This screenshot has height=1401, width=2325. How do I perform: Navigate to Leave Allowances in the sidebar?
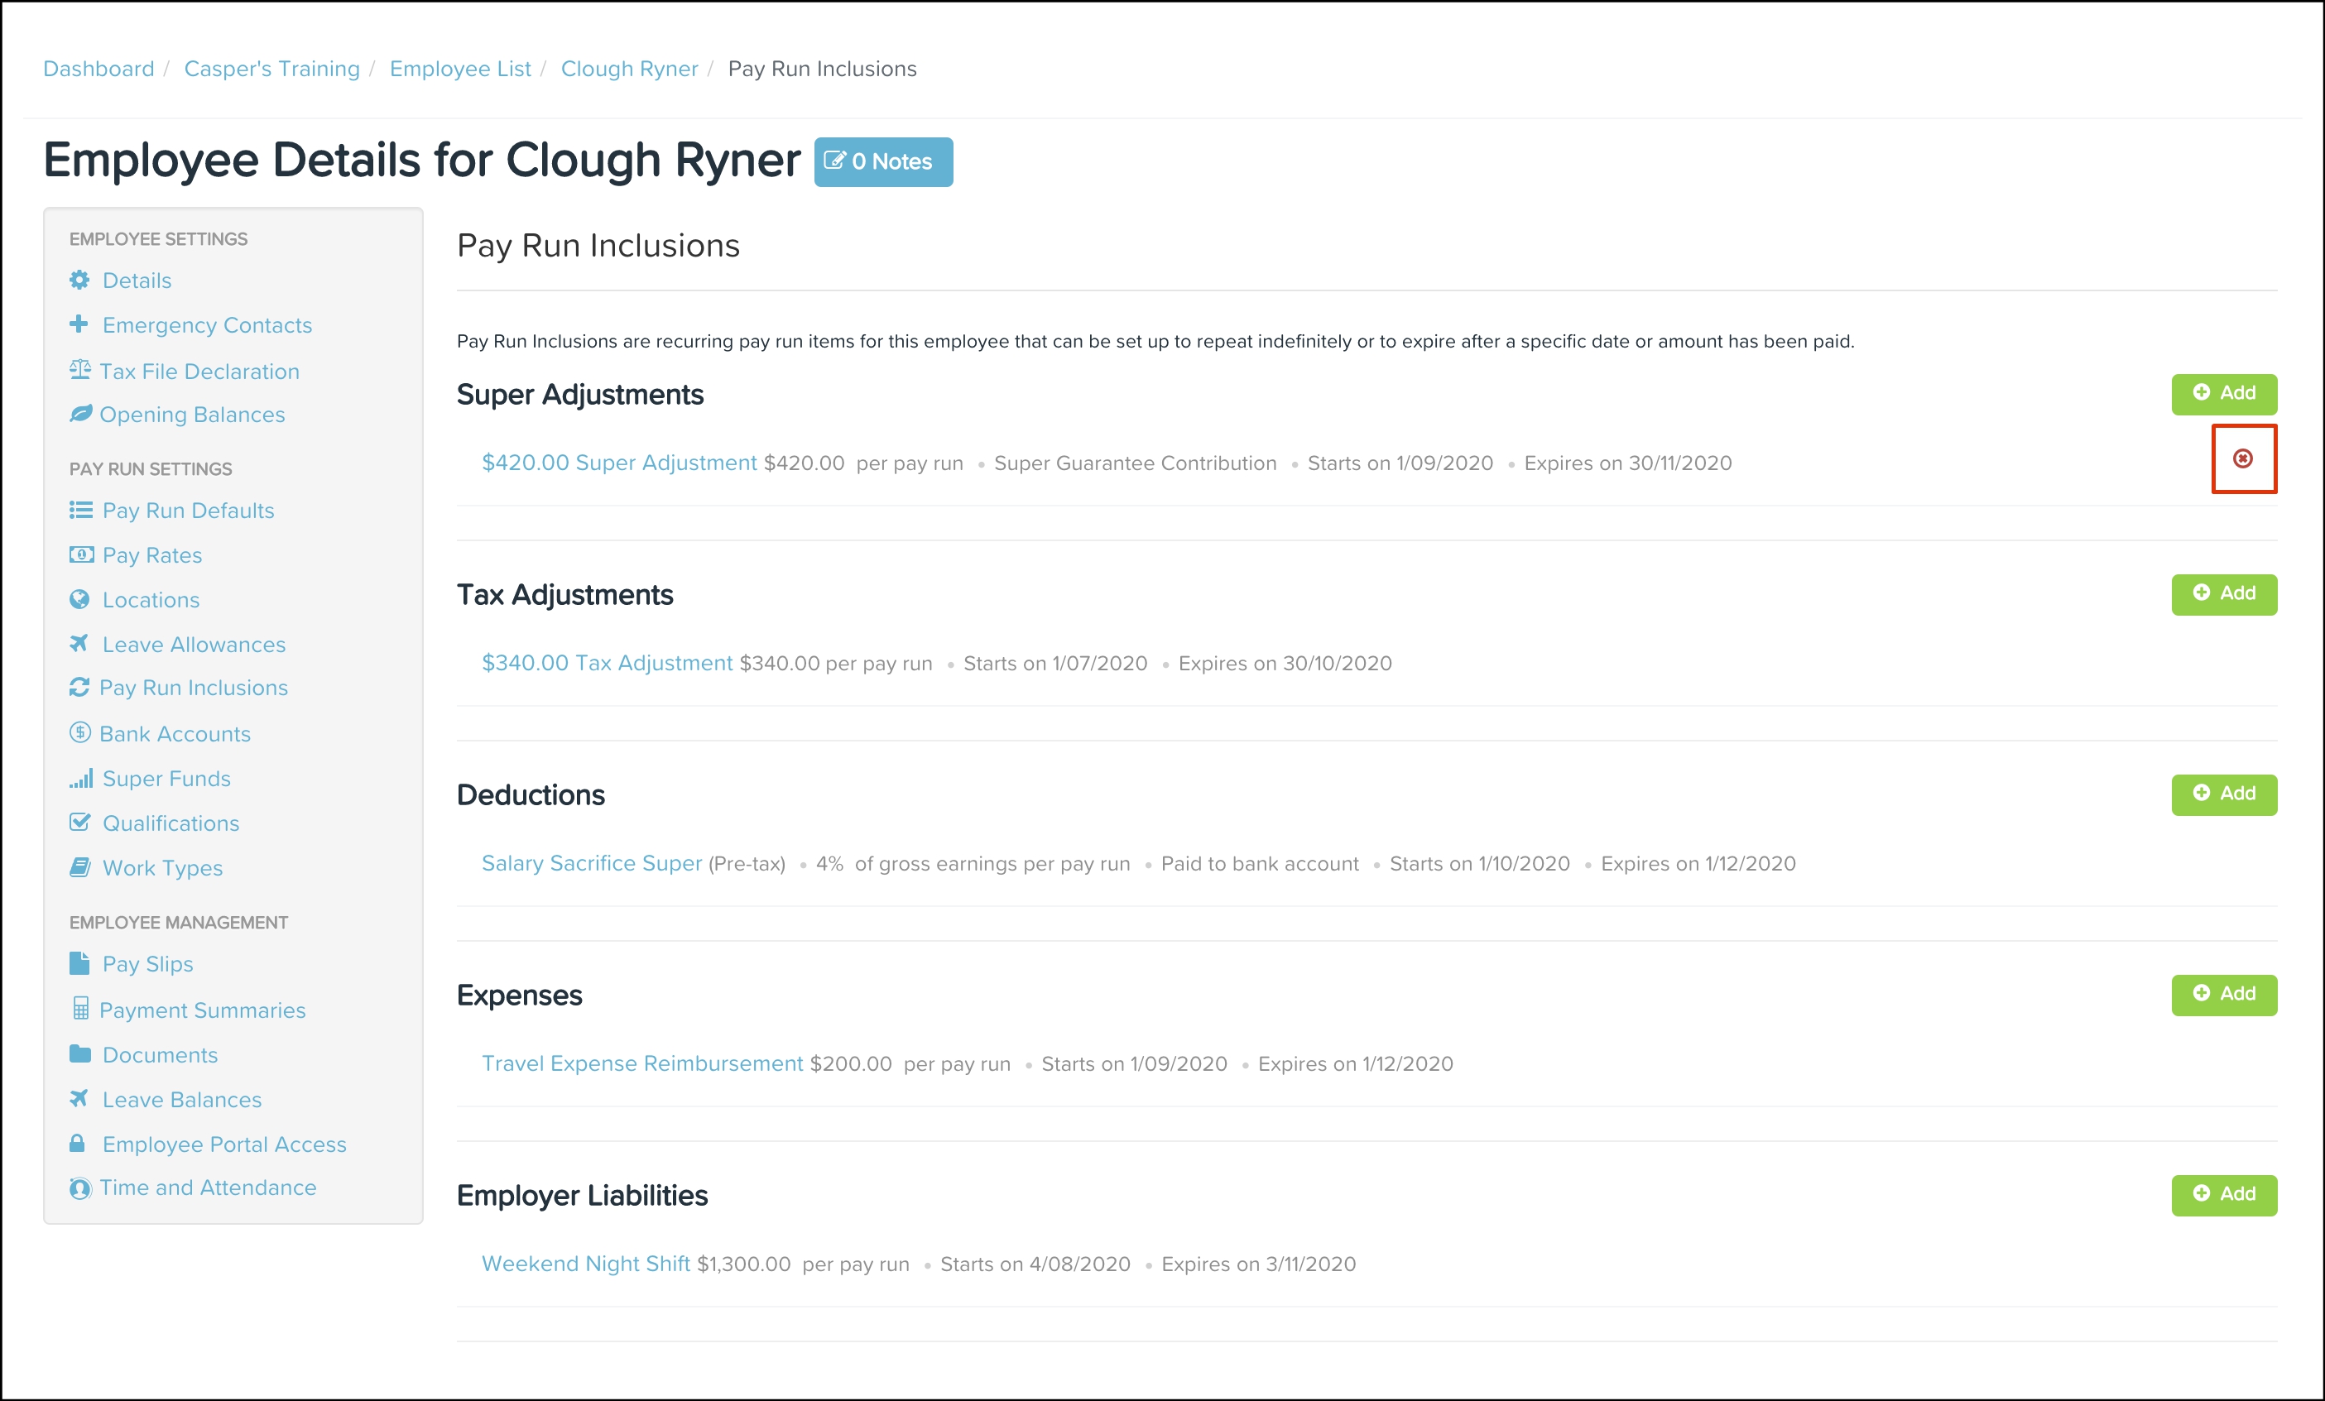click(x=194, y=645)
